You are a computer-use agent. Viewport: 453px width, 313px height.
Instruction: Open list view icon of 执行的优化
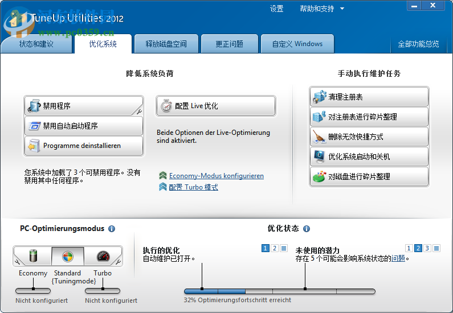[284, 248]
